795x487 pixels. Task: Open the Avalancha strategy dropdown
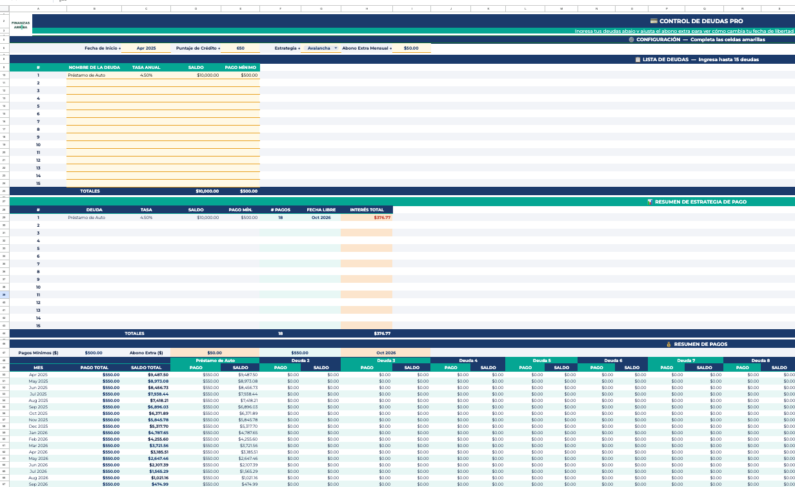click(x=336, y=48)
